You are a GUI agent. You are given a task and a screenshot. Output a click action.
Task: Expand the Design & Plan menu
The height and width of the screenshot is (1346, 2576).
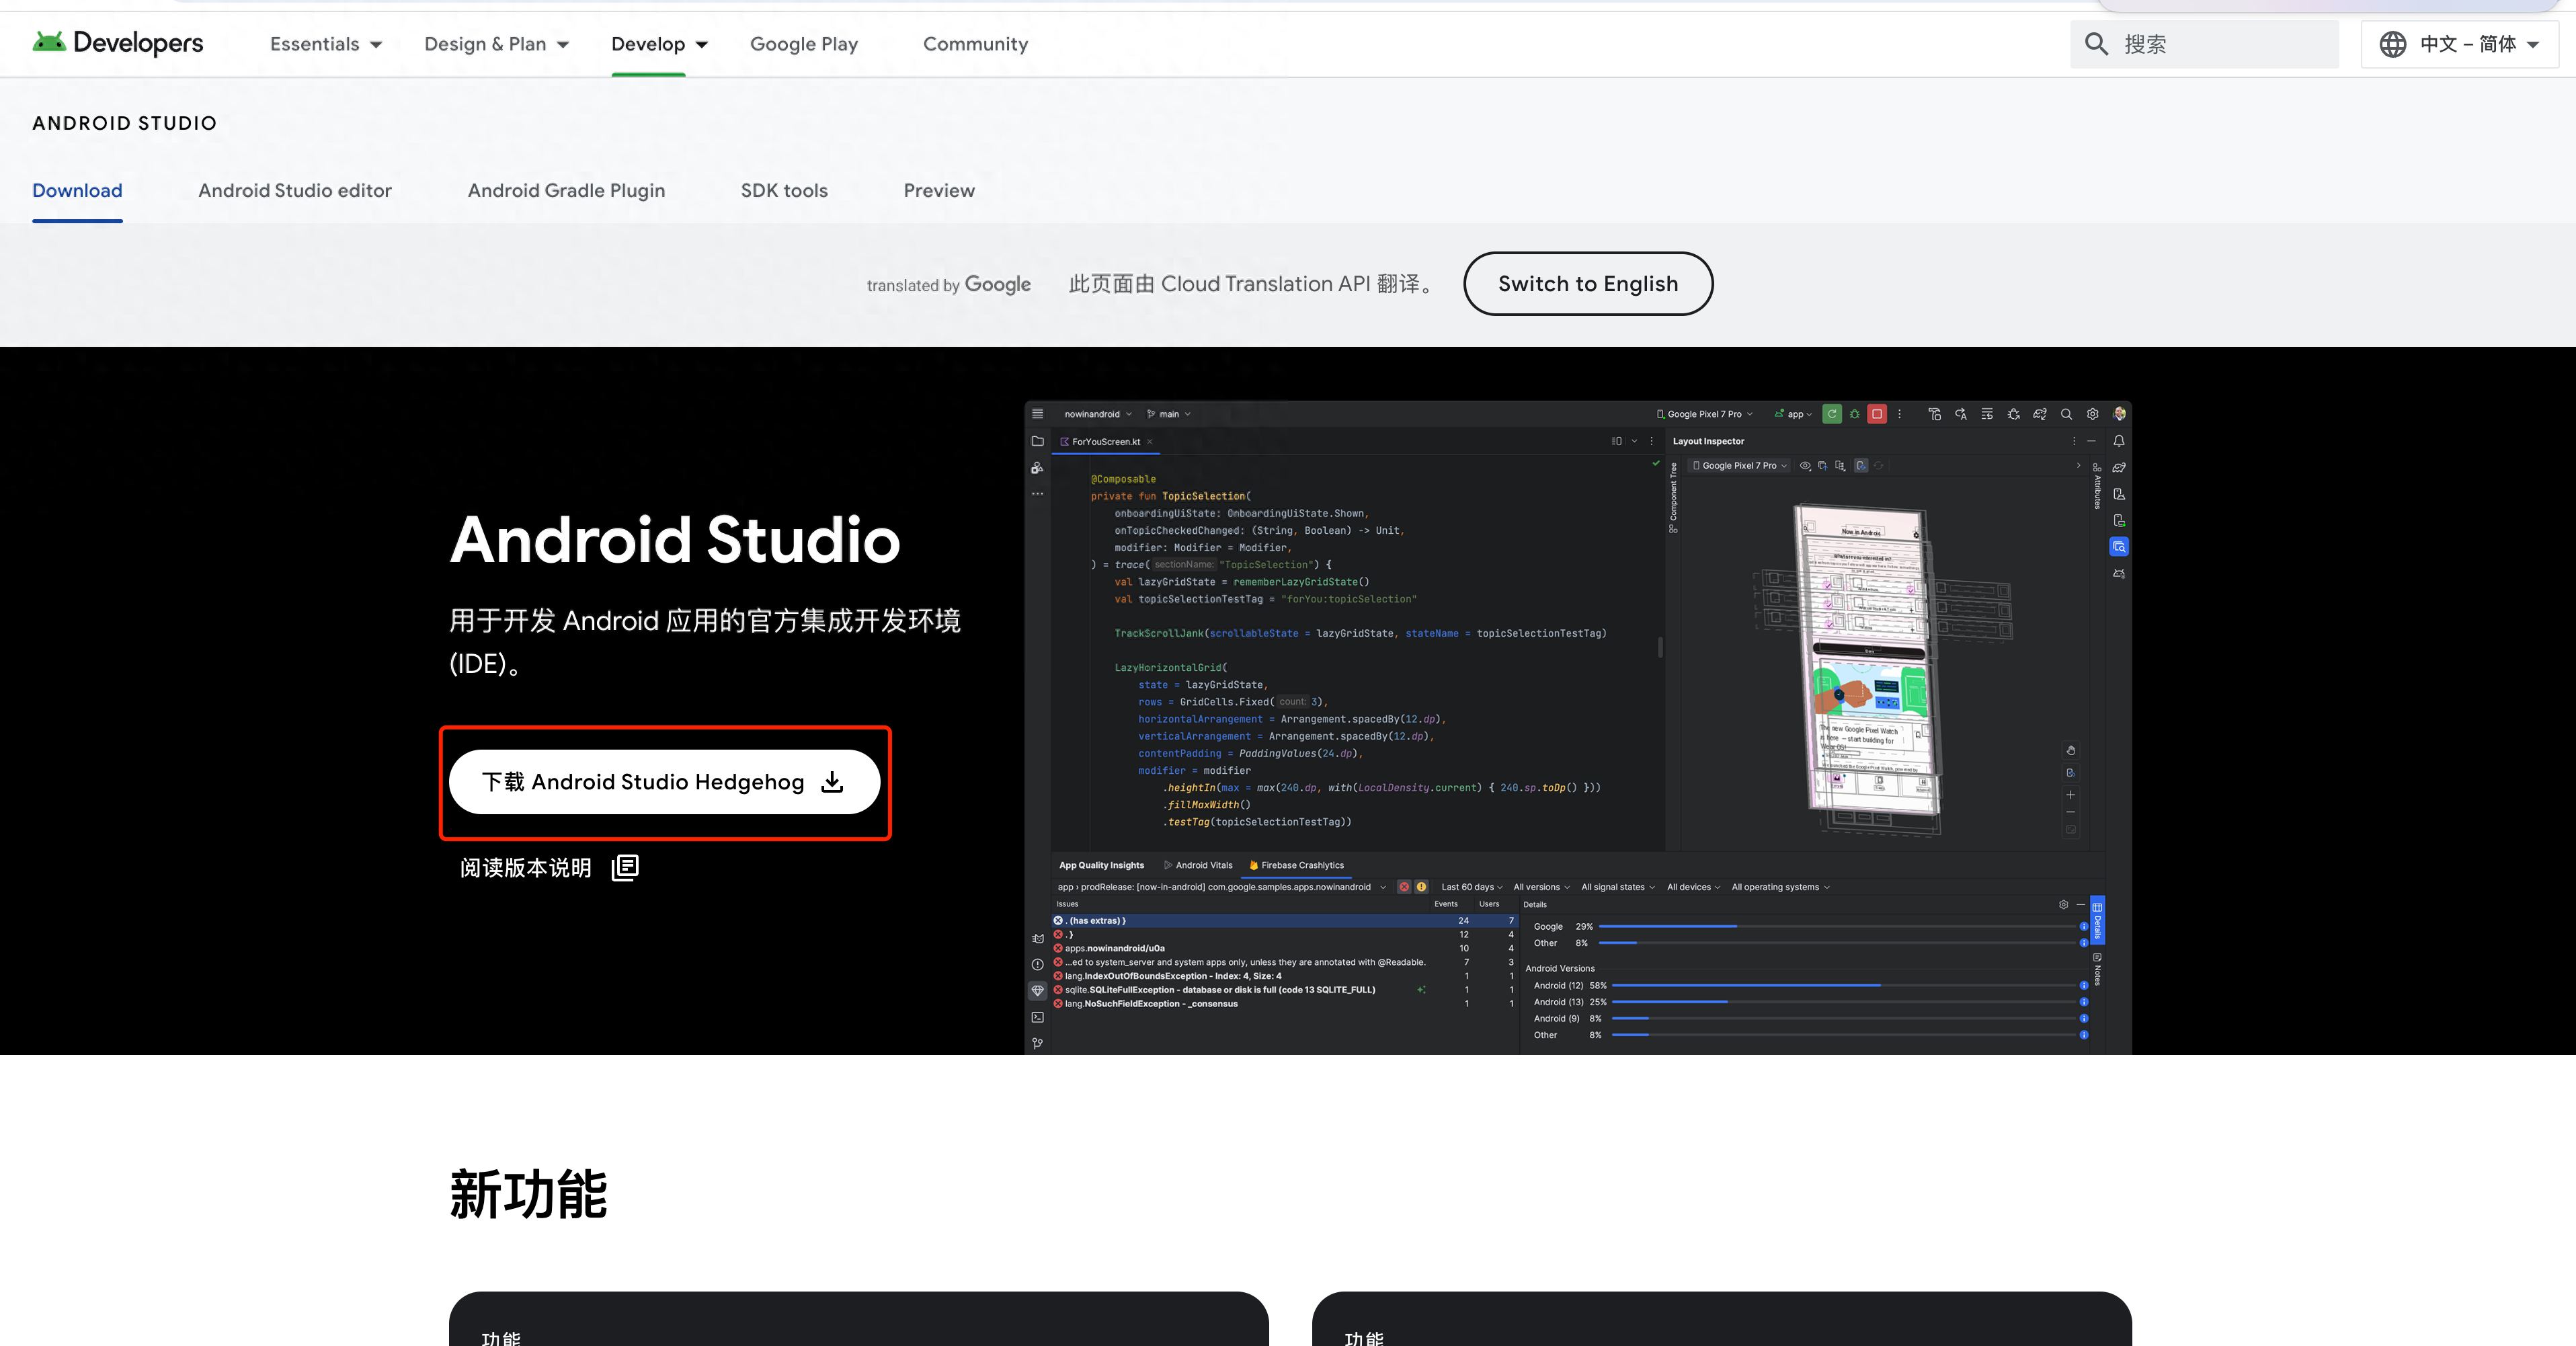pyautogui.click(x=497, y=44)
